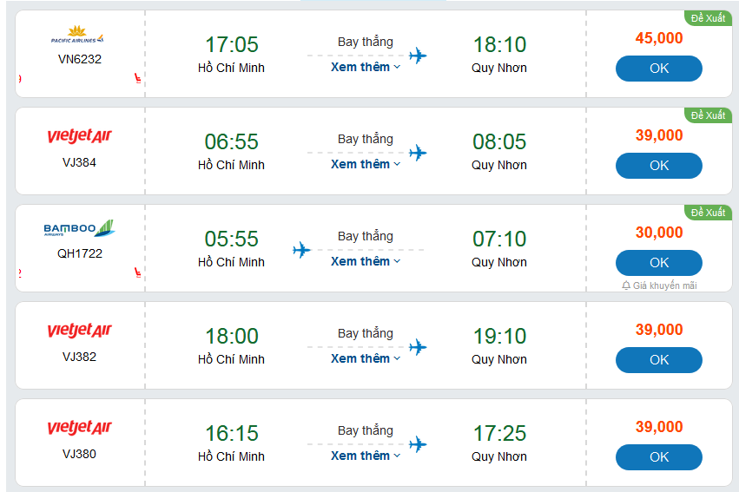The image size is (739, 492).
Task: Click the airplane icon on the 17:05 flight
Action: tap(418, 56)
